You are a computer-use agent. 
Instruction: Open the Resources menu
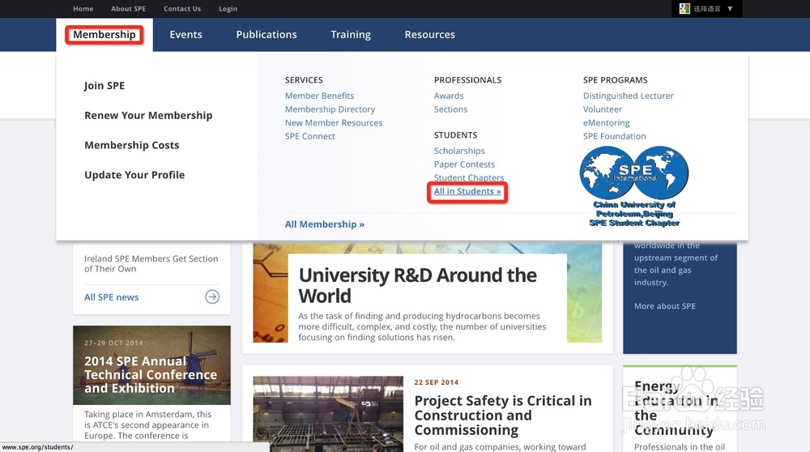430,35
